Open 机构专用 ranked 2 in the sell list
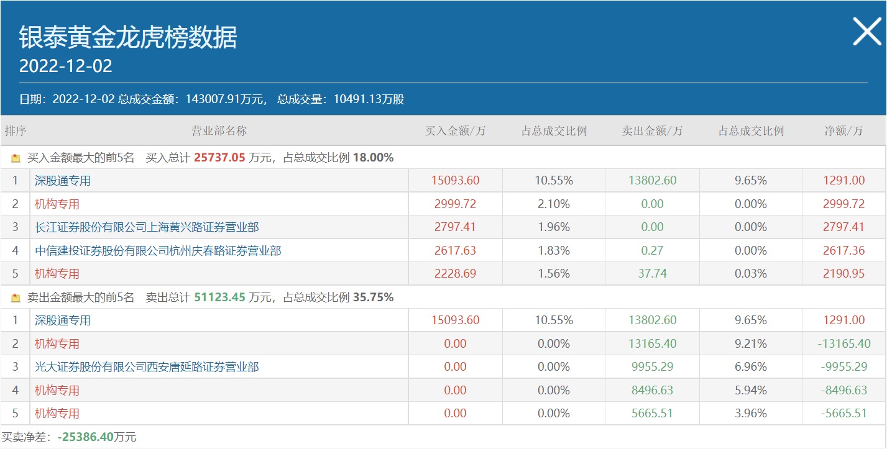 point(57,344)
